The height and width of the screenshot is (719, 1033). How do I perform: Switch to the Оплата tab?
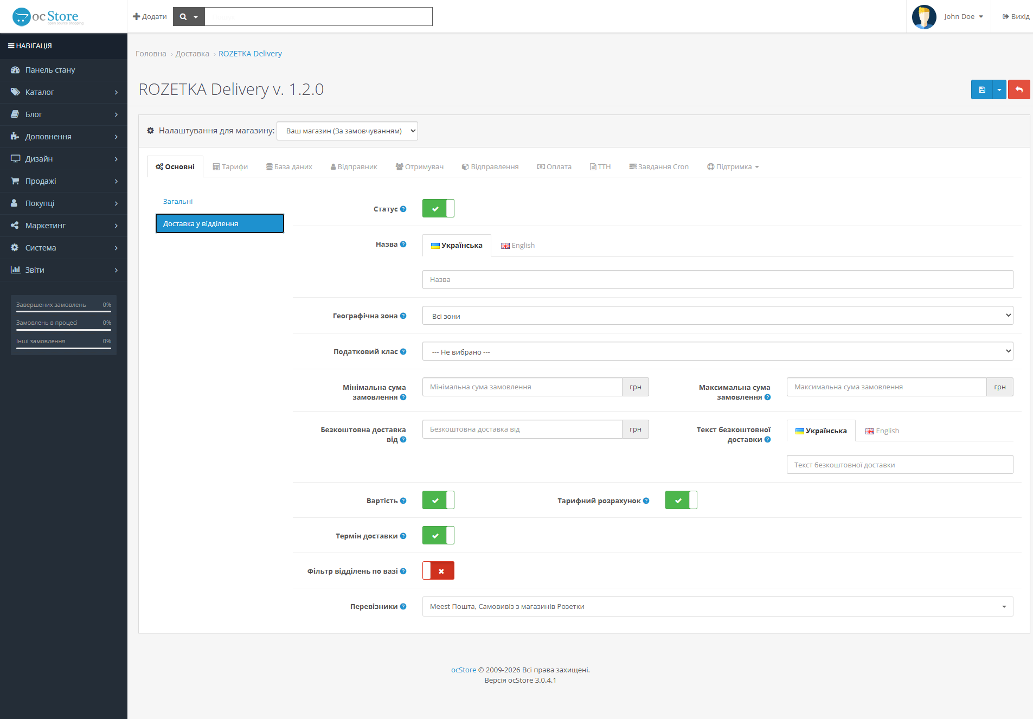pos(554,166)
